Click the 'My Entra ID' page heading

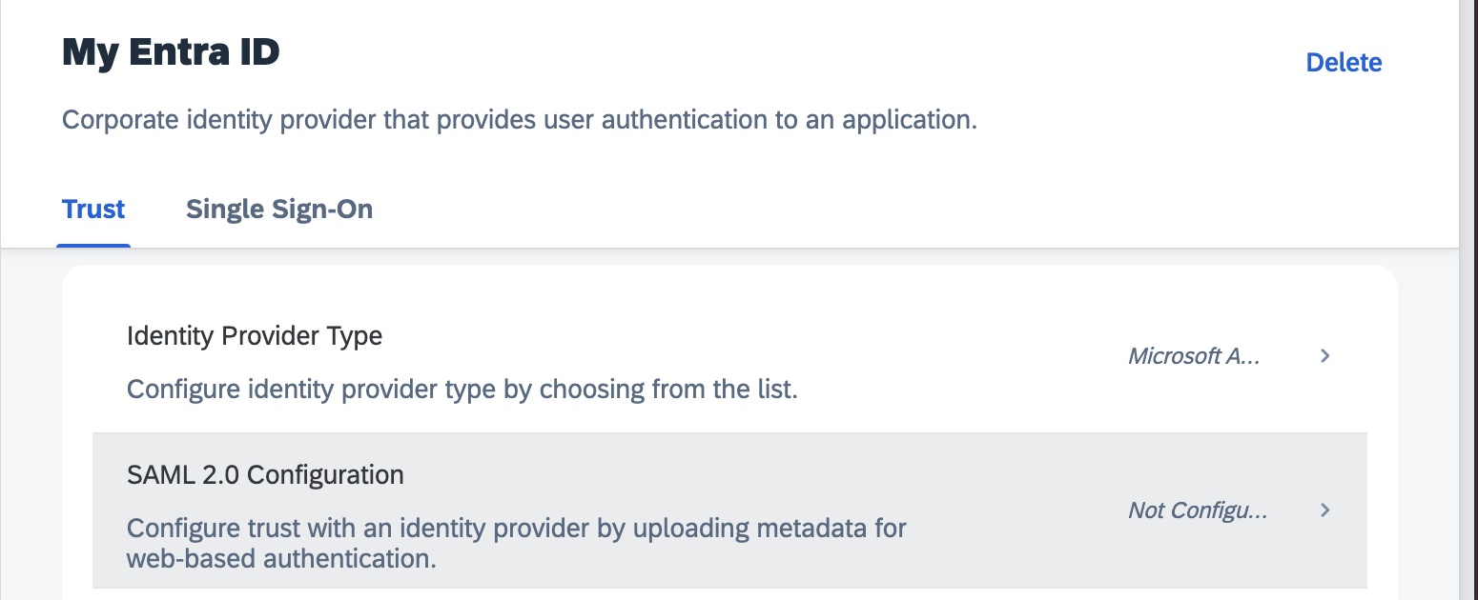171,52
